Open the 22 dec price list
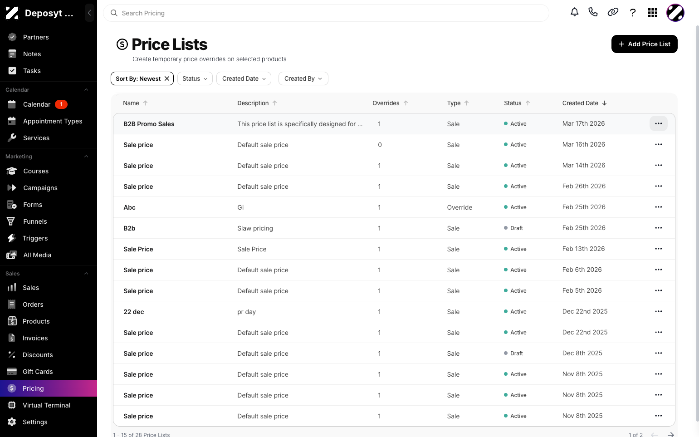 tap(133, 312)
